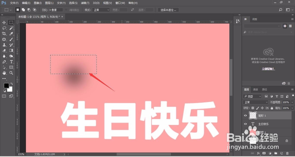
Task: Open the 不透明度 opacity slider arrow
Action: 292,102
